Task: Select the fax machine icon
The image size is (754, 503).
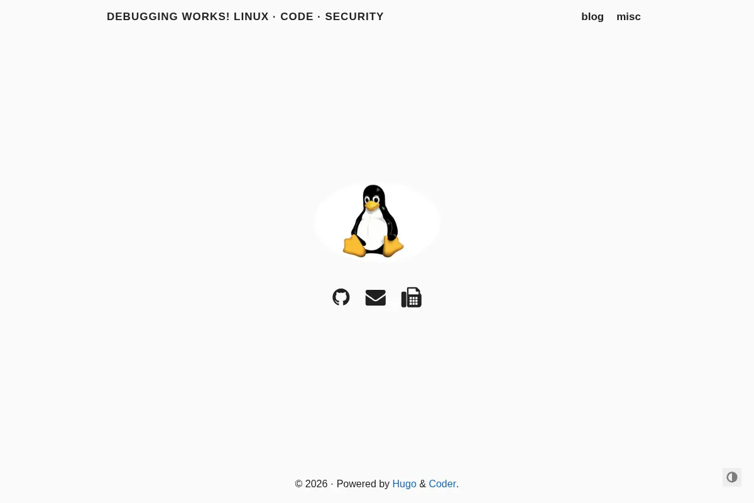Action: pos(412,297)
